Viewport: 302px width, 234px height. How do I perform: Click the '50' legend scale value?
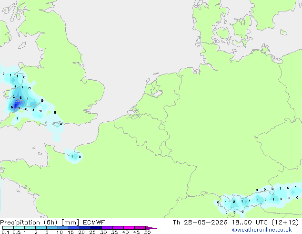(x=147, y=232)
